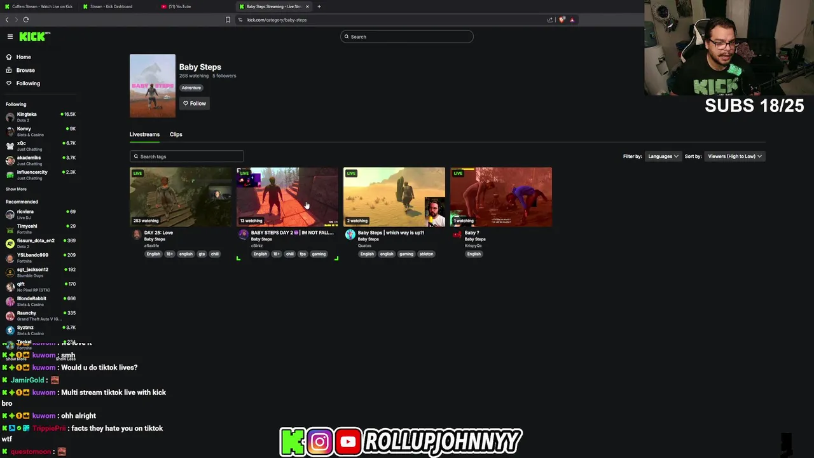814x458 pixels.
Task: Open xQc in the Following list
Action: [40, 146]
